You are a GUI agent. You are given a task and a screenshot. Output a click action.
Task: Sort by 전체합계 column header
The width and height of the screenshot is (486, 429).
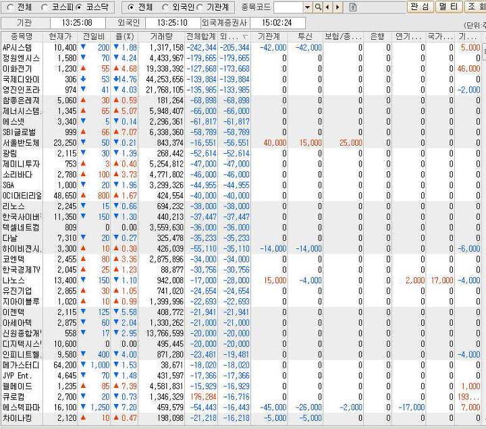201,36
